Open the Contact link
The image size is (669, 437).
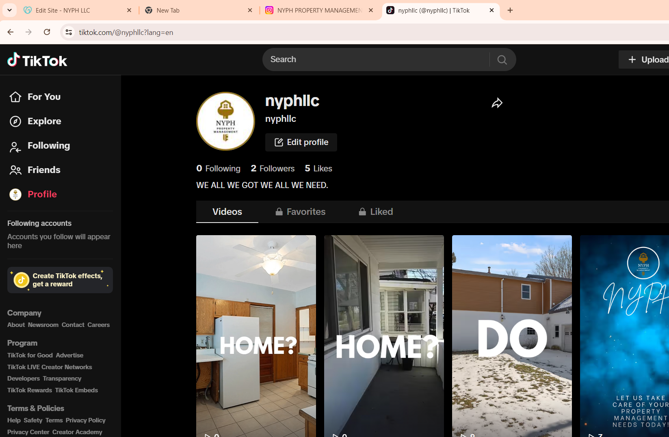coord(73,325)
